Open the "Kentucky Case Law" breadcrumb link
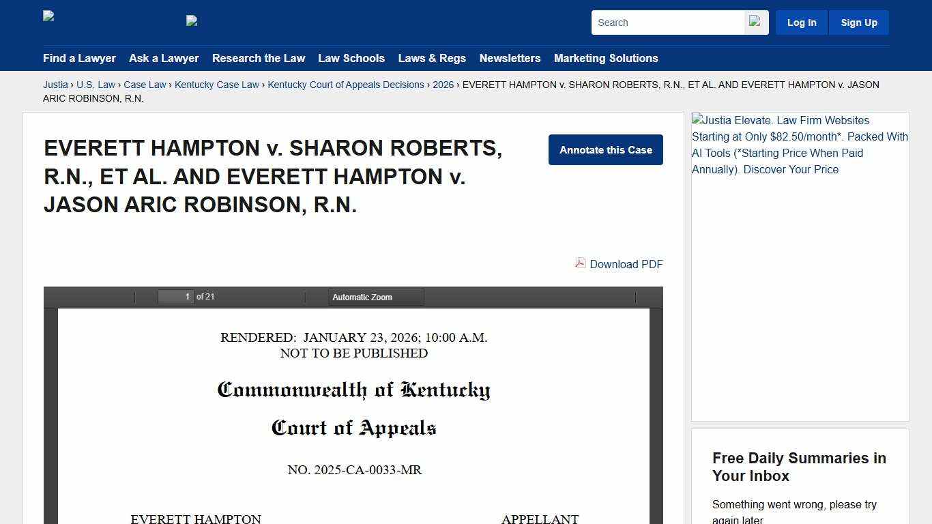The height and width of the screenshot is (524, 932). pyautogui.click(x=216, y=85)
